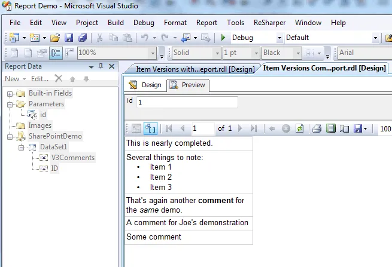392x267 pixels.
Task: Click the Start Debugging green arrow
Action: coord(223,38)
